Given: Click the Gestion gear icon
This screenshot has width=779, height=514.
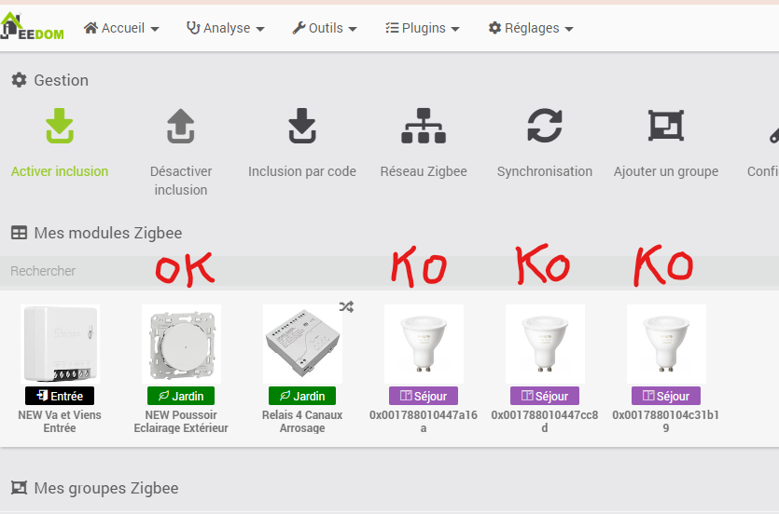Looking at the screenshot, I should point(19,80).
